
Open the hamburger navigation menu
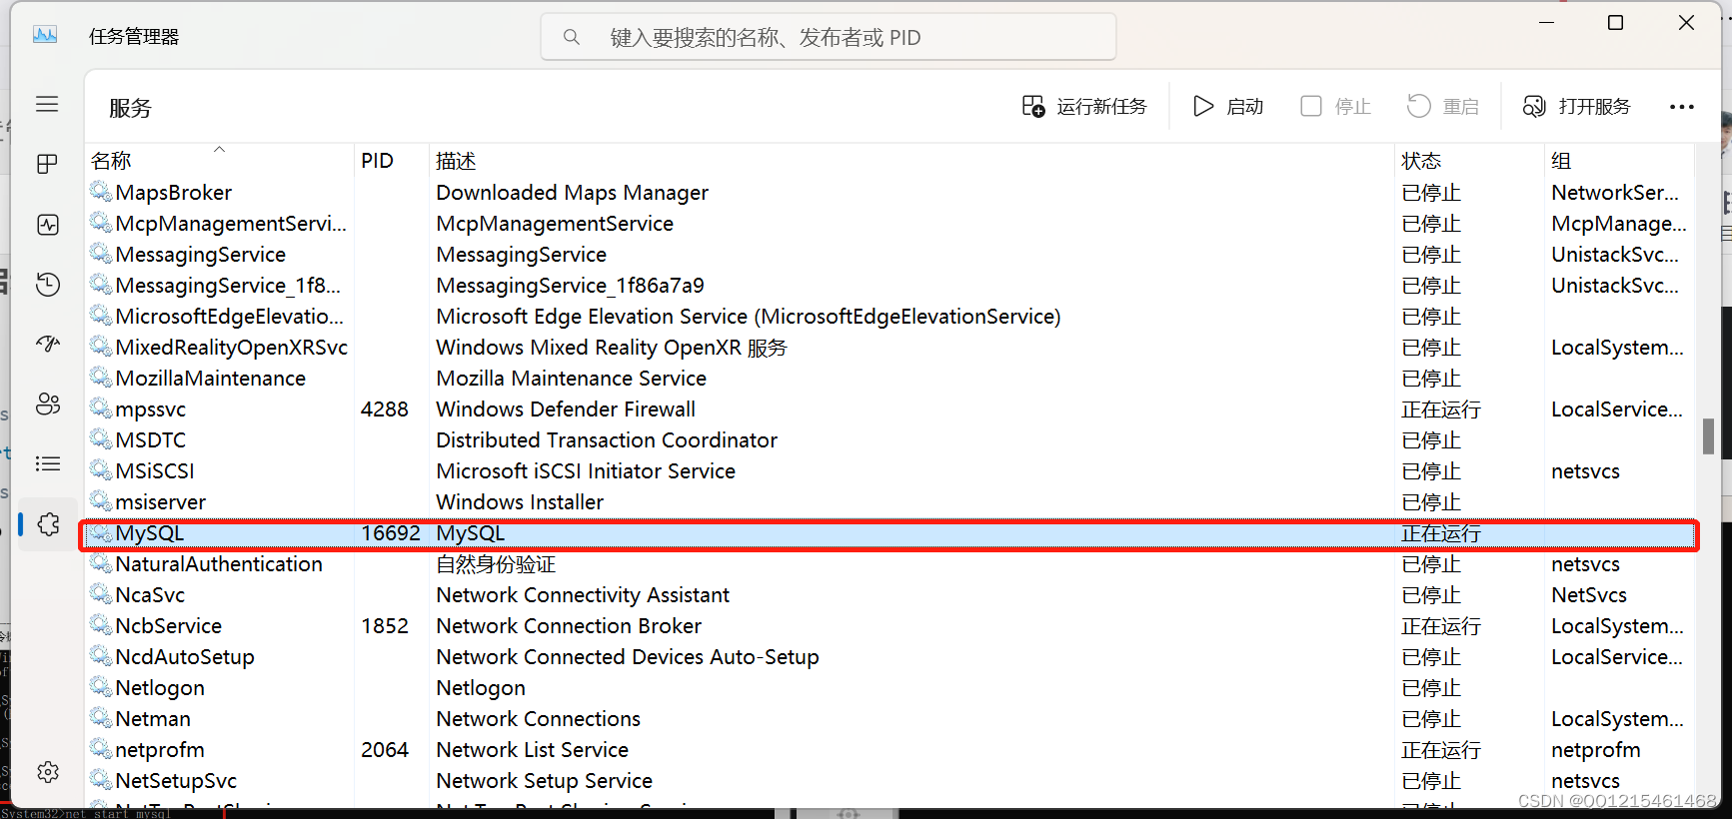coord(47,104)
